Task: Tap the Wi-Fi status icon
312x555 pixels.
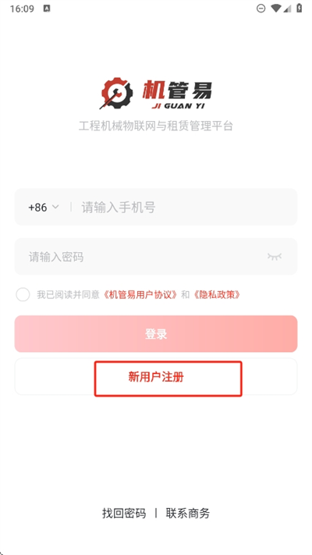Action: [x=276, y=9]
